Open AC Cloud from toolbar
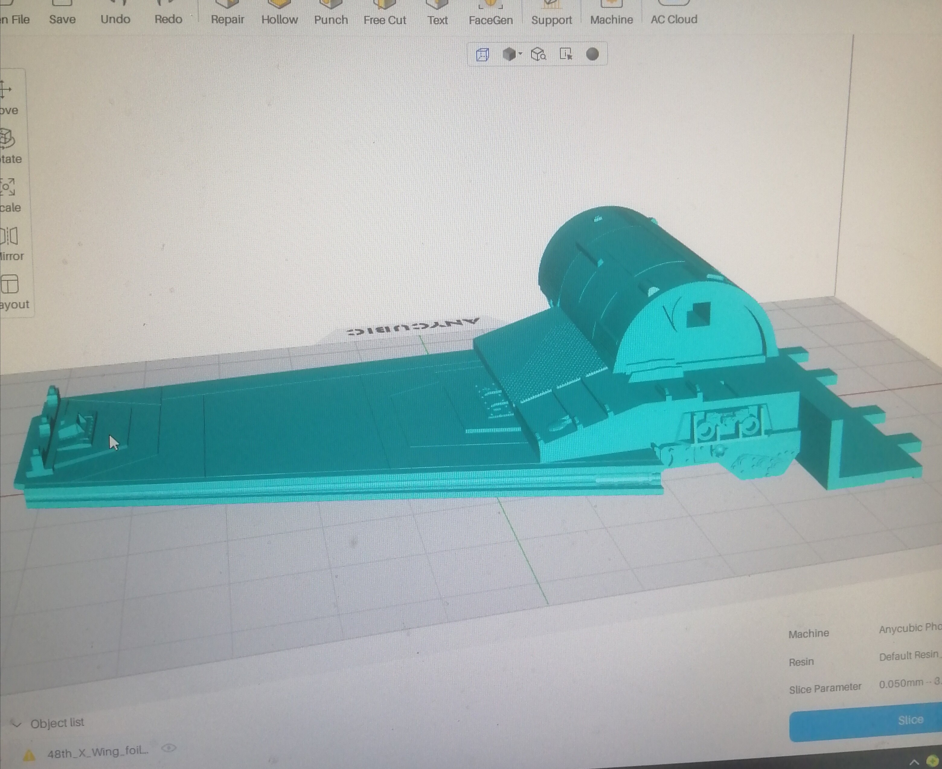The image size is (942, 769). click(673, 13)
